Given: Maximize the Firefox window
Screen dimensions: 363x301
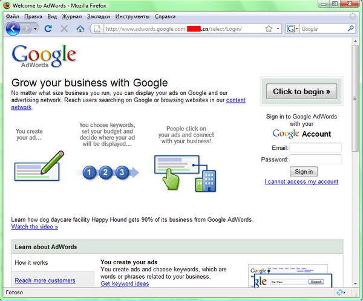Looking at the screenshot, I should click(x=335, y=4).
